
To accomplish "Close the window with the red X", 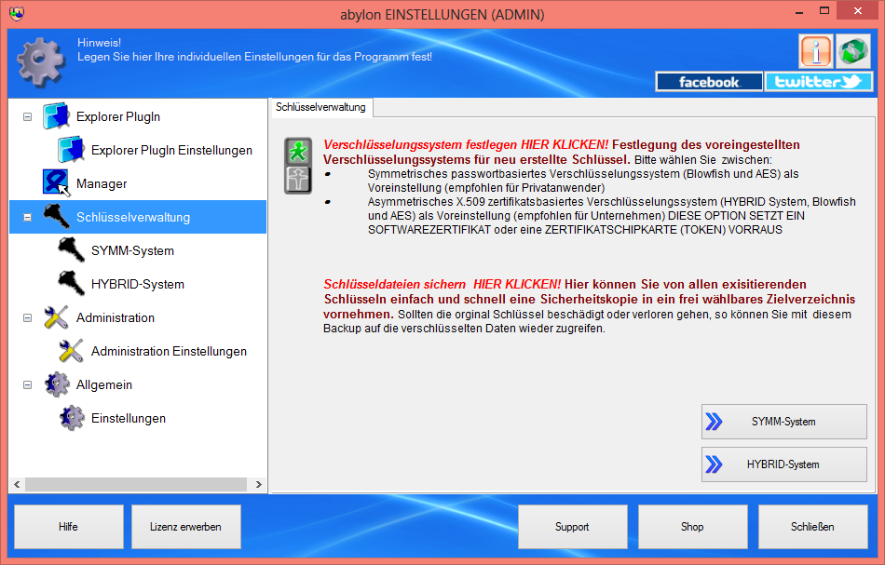I will [857, 11].
